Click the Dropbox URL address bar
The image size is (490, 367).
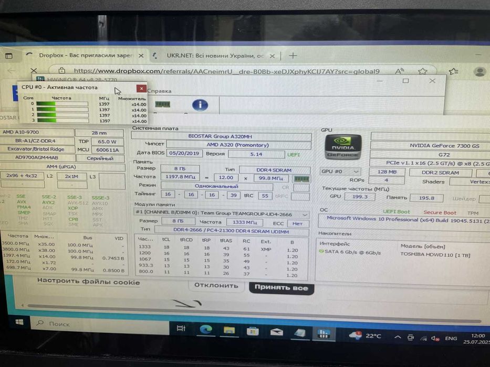(226, 71)
